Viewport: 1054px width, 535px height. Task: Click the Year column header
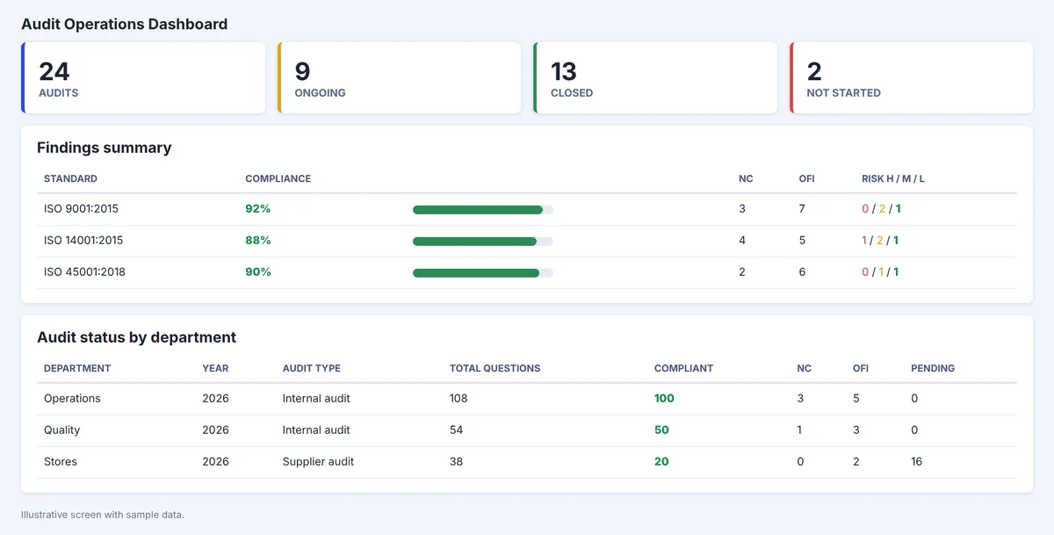(215, 368)
